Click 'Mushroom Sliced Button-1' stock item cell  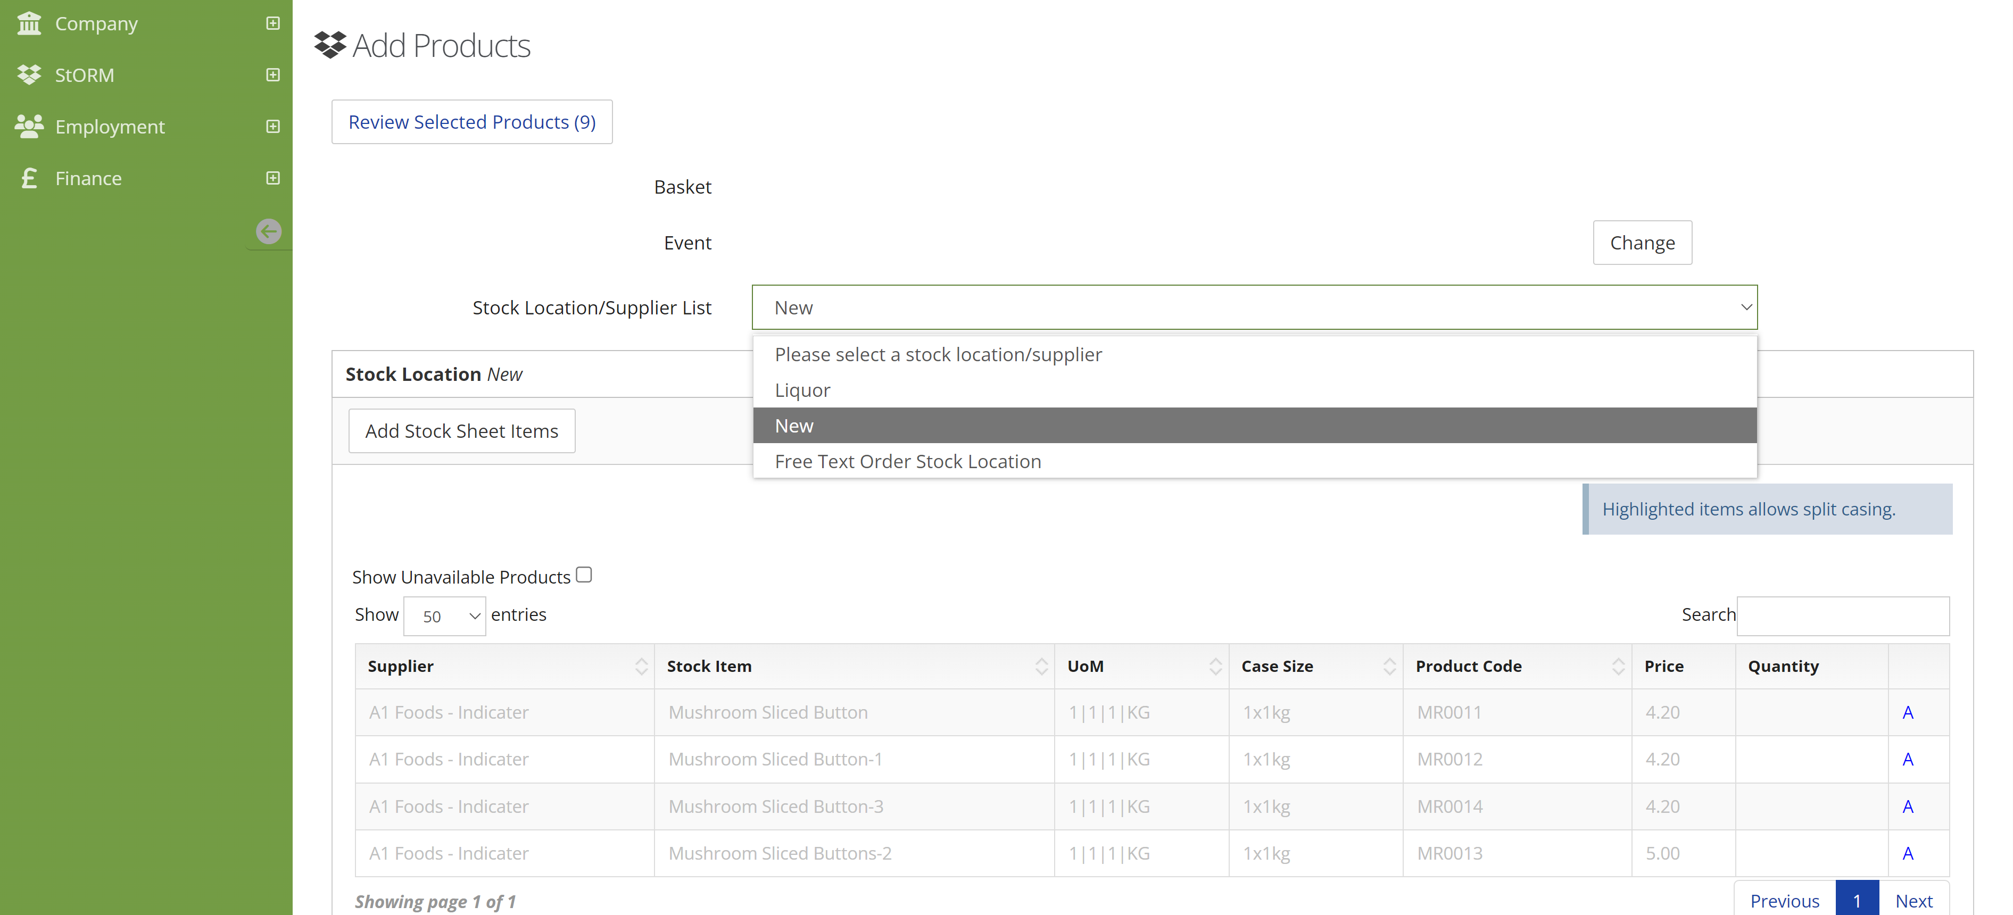pos(854,760)
